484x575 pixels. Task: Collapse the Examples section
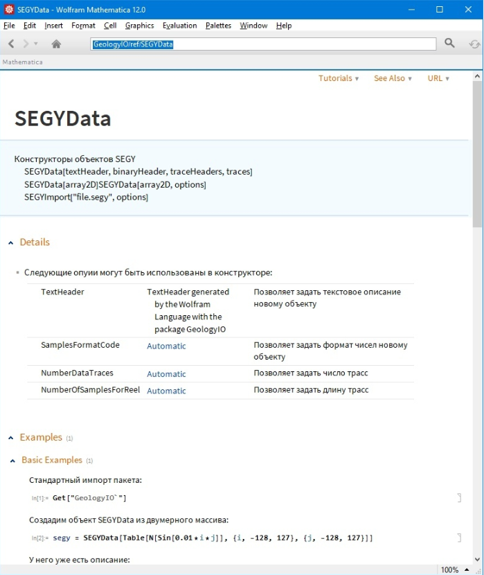point(10,438)
